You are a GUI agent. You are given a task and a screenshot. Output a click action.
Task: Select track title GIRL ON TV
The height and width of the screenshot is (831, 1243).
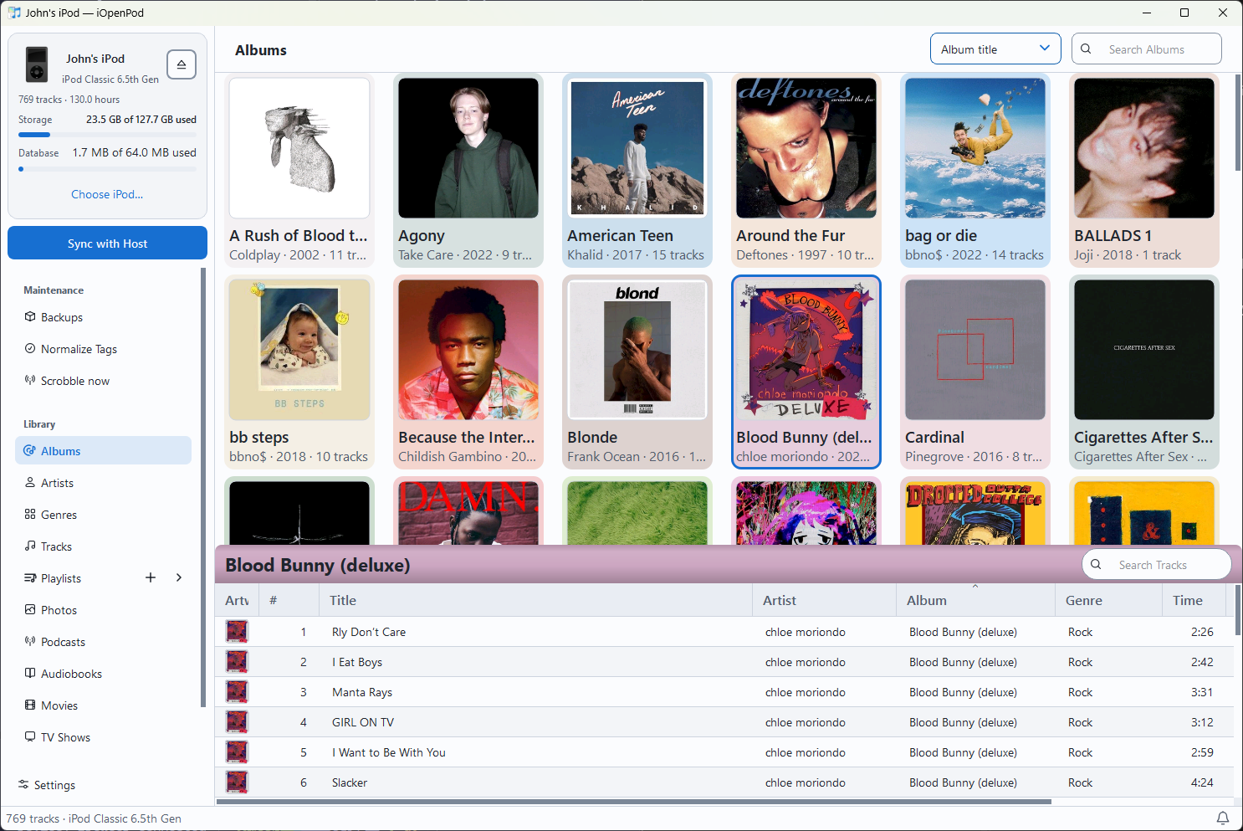[x=363, y=722]
